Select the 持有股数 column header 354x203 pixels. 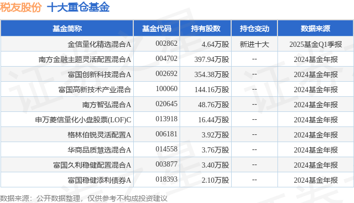click(x=206, y=29)
